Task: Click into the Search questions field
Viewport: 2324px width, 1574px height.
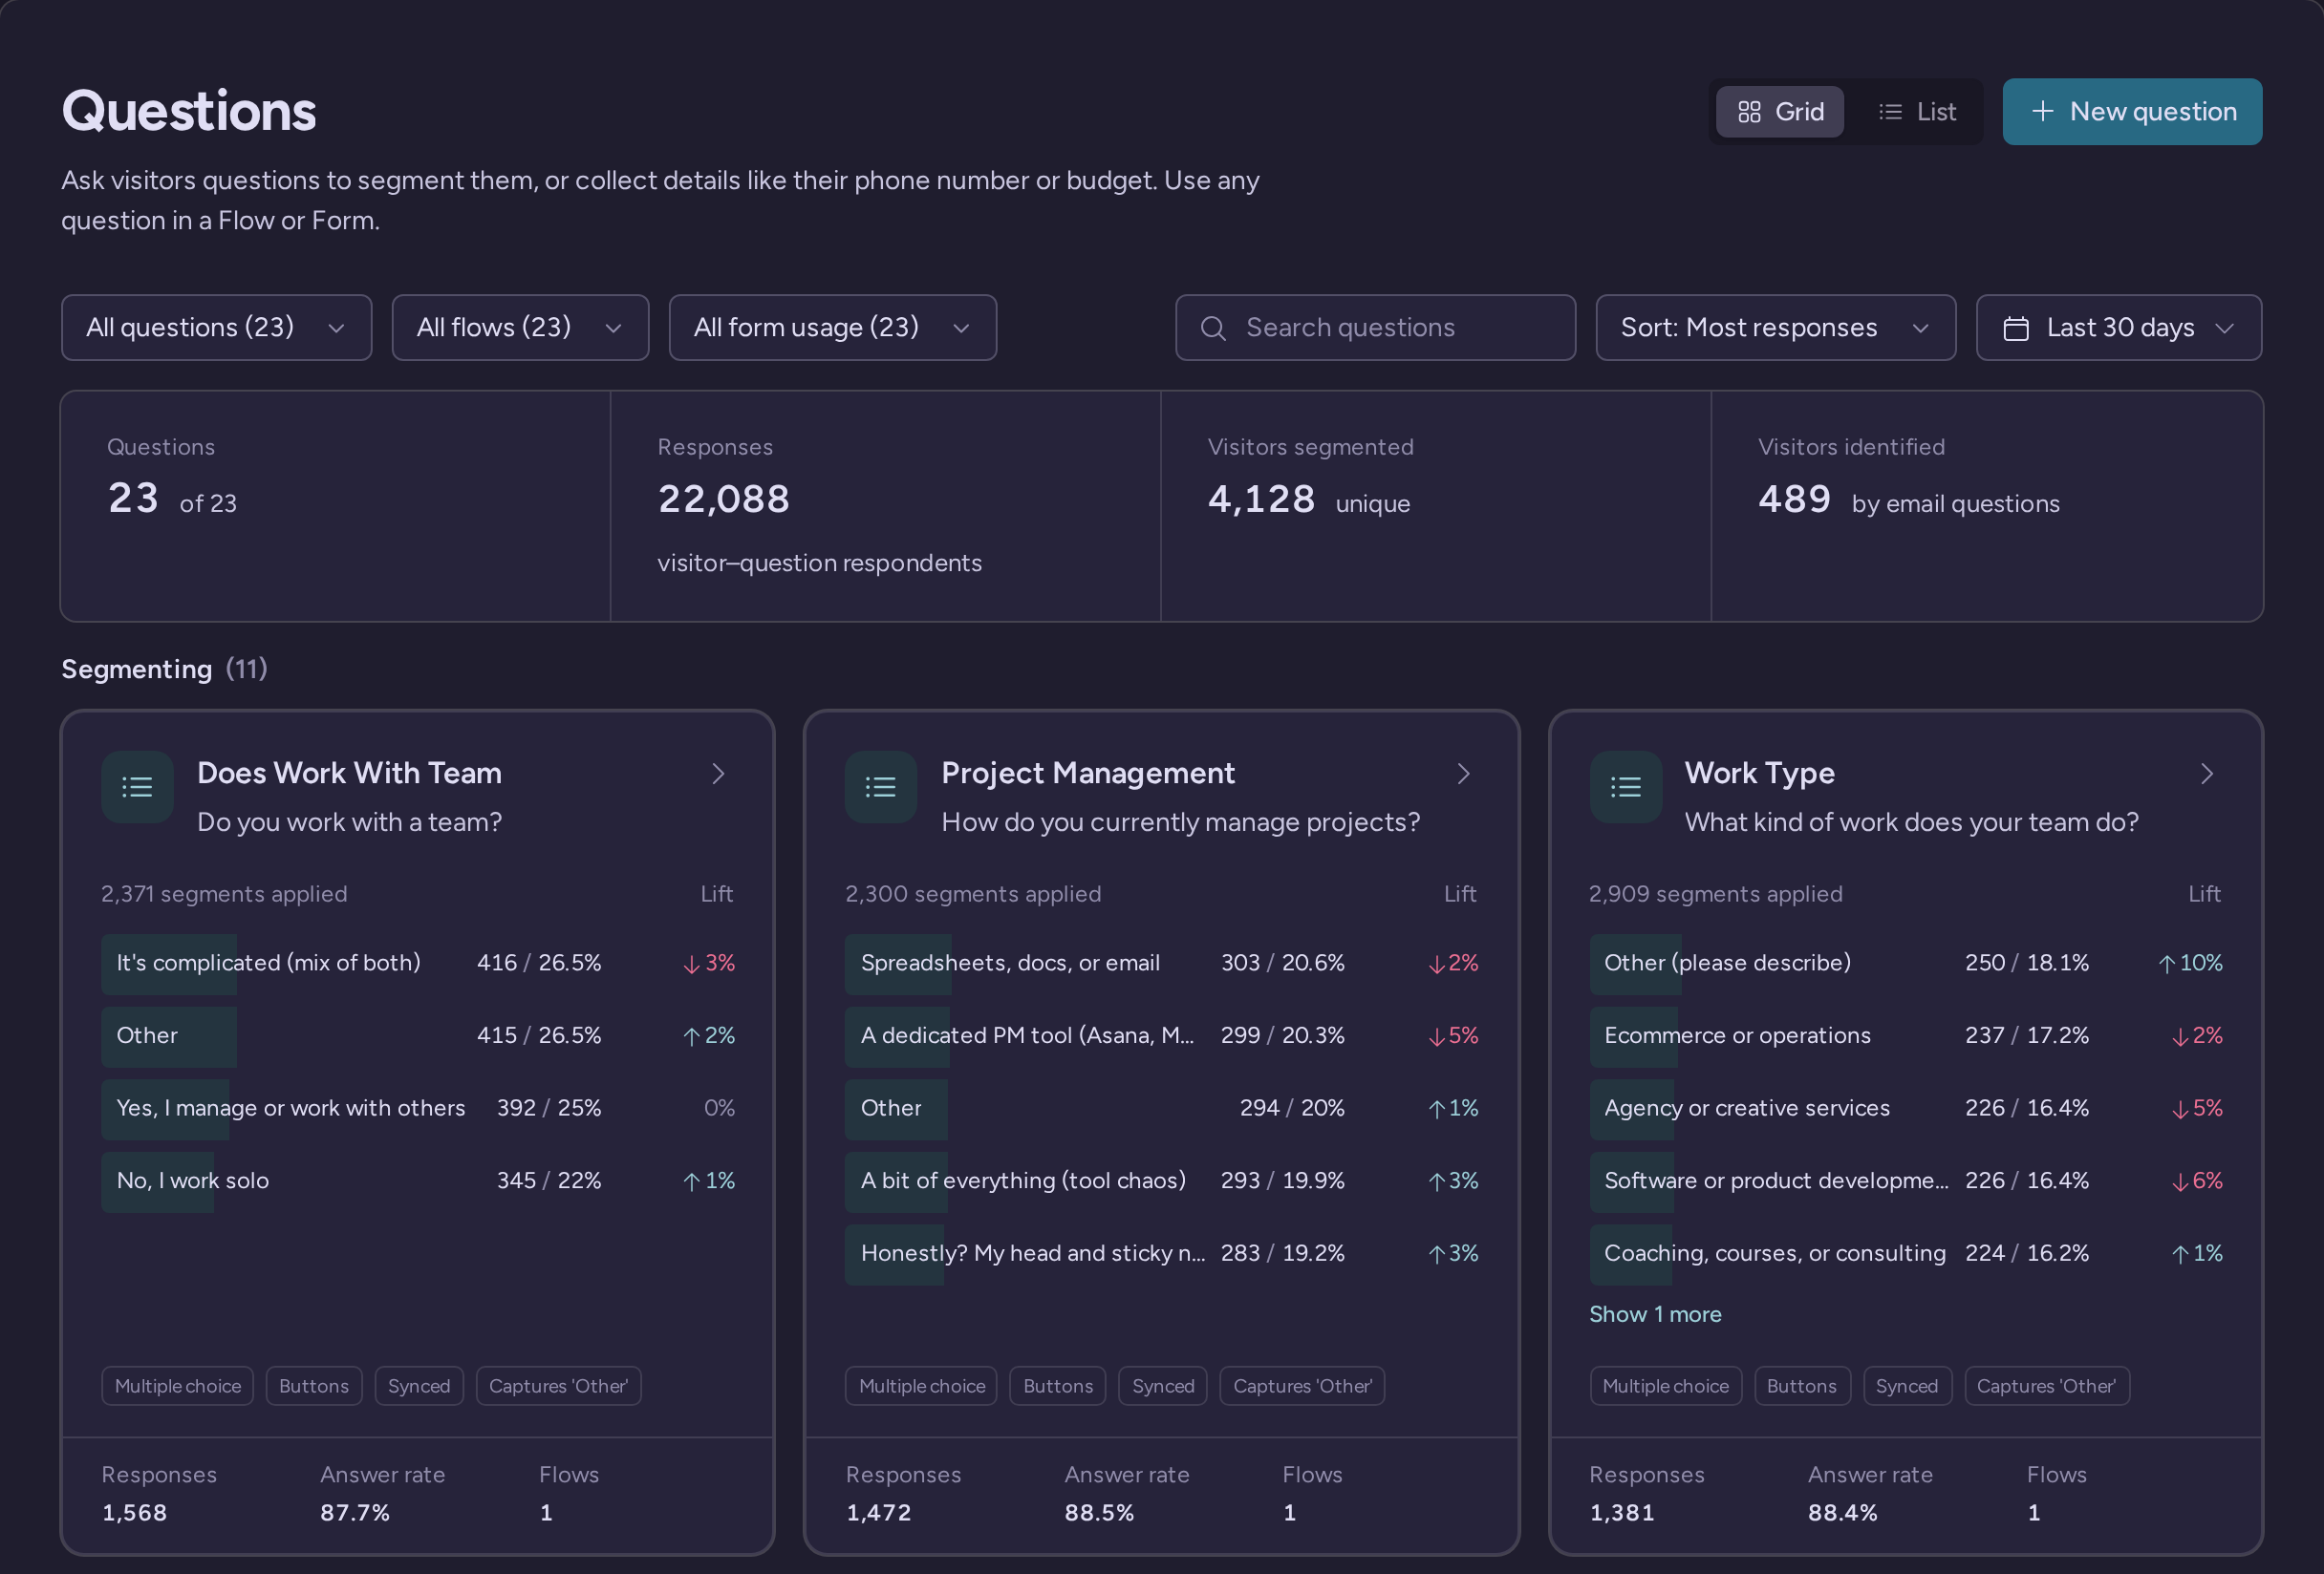Action: pyautogui.click(x=1375, y=328)
